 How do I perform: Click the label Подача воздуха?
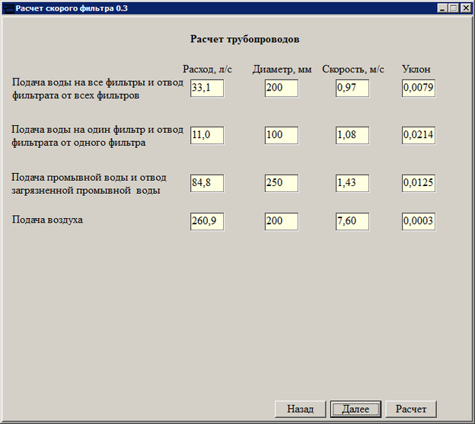[x=47, y=220]
